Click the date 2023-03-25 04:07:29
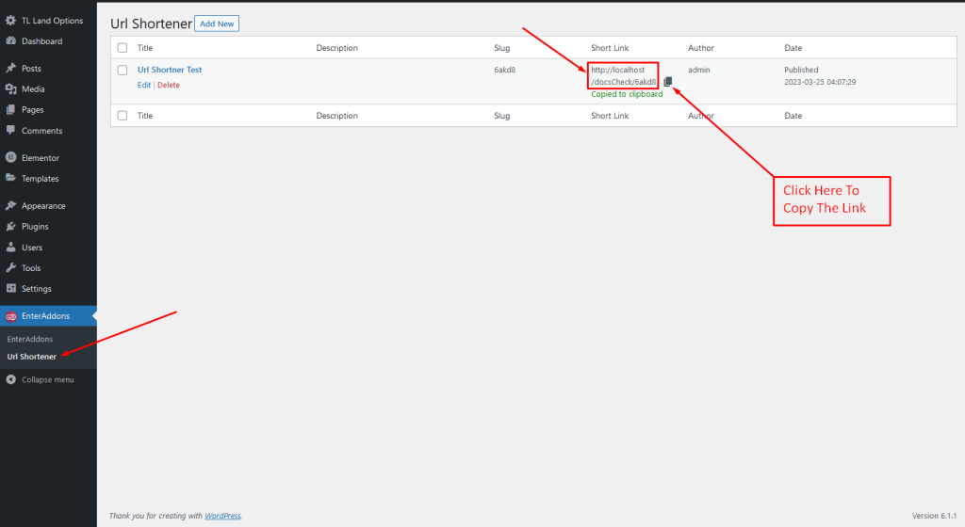Screen dimensions: 965x527 tap(820, 82)
